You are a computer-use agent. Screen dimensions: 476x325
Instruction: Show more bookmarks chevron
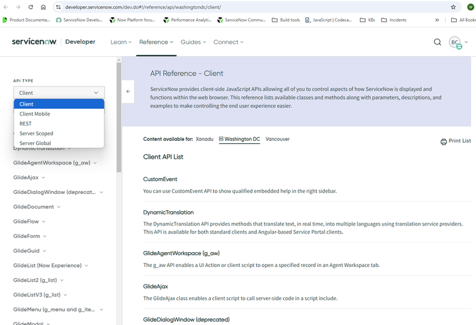click(x=437, y=20)
